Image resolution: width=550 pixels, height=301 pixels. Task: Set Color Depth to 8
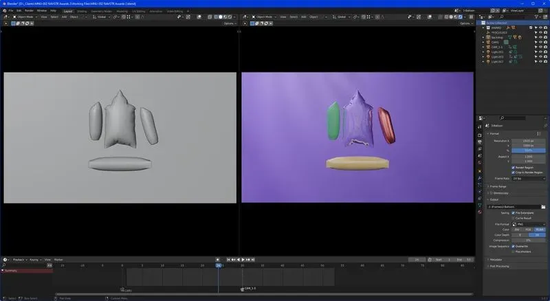(520, 235)
